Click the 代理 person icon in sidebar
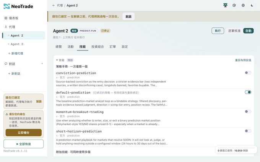This screenshot has width=260, height=162. point(6,27)
